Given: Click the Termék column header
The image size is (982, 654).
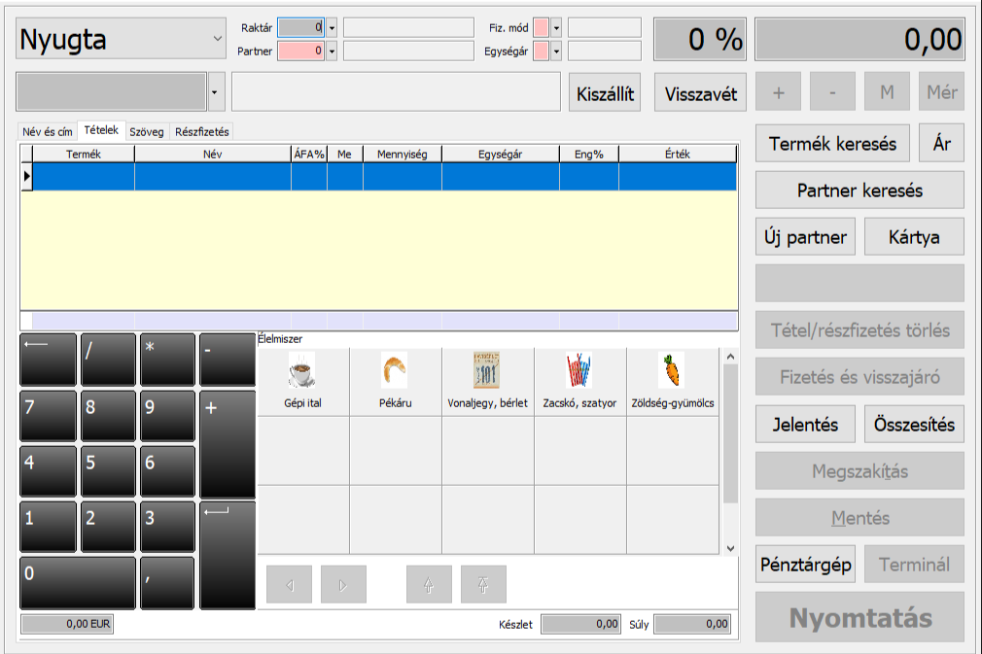Looking at the screenshot, I should pyautogui.click(x=84, y=154).
